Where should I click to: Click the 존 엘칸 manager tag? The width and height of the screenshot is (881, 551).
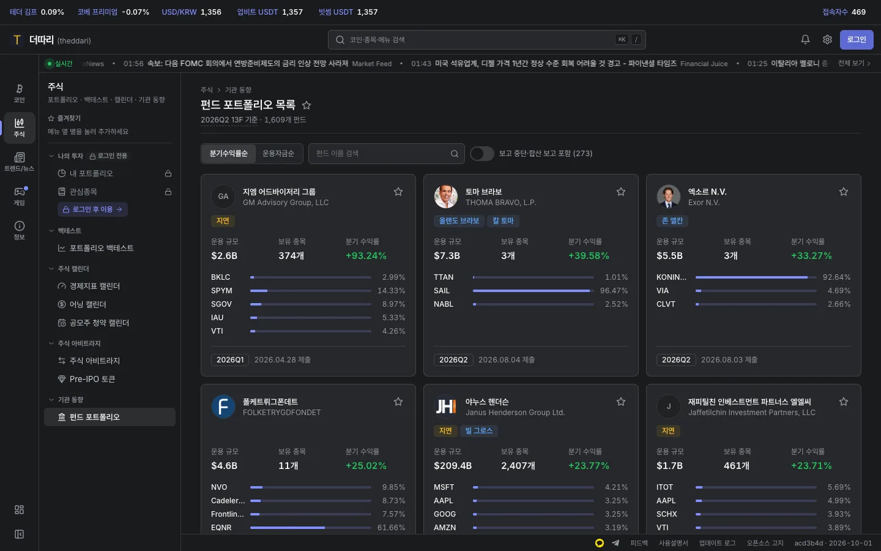click(x=672, y=221)
